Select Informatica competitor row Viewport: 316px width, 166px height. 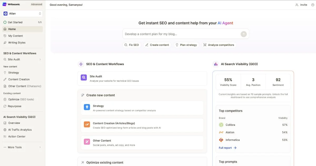click(253, 140)
